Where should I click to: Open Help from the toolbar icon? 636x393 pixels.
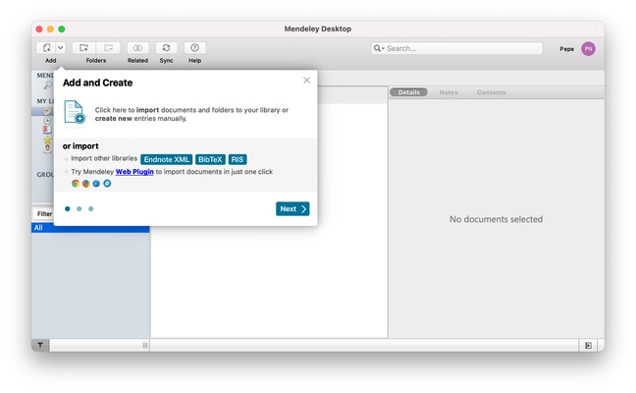coord(194,48)
